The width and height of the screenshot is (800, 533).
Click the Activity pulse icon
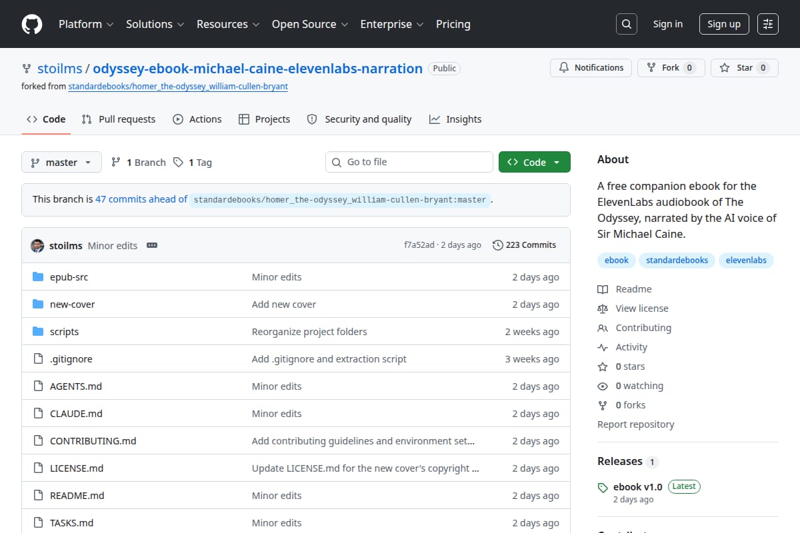point(603,347)
